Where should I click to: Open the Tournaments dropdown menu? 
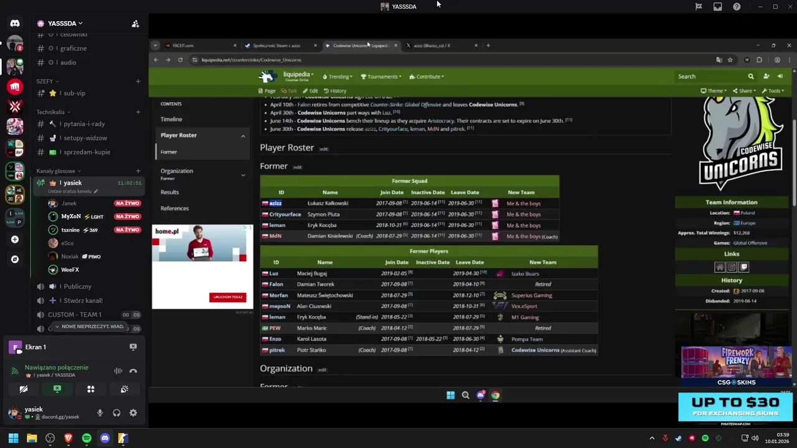point(380,77)
